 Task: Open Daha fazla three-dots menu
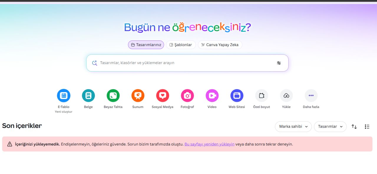(x=311, y=96)
